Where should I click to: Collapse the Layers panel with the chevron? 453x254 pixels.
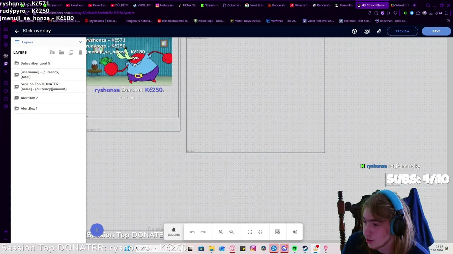click(x=80, y=42)
